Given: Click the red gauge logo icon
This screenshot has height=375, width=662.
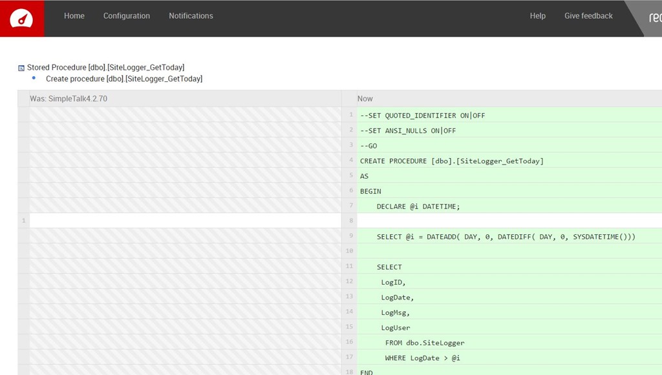Looking at the screenshot, I should point(22,18).
